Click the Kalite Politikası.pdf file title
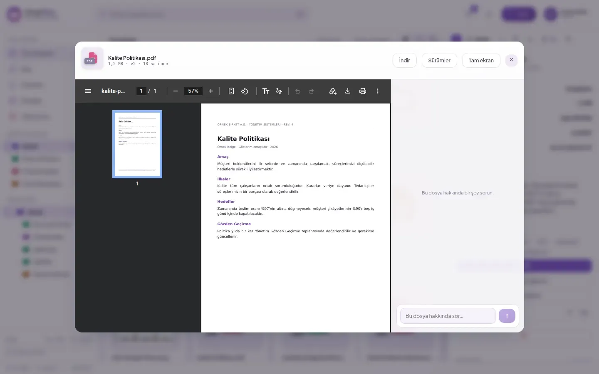Image resolution: width=599 pixels, height=374 pixels. [x=132, y=58]
